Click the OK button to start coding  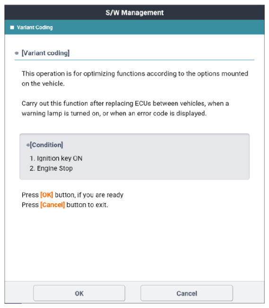[79, 293]
